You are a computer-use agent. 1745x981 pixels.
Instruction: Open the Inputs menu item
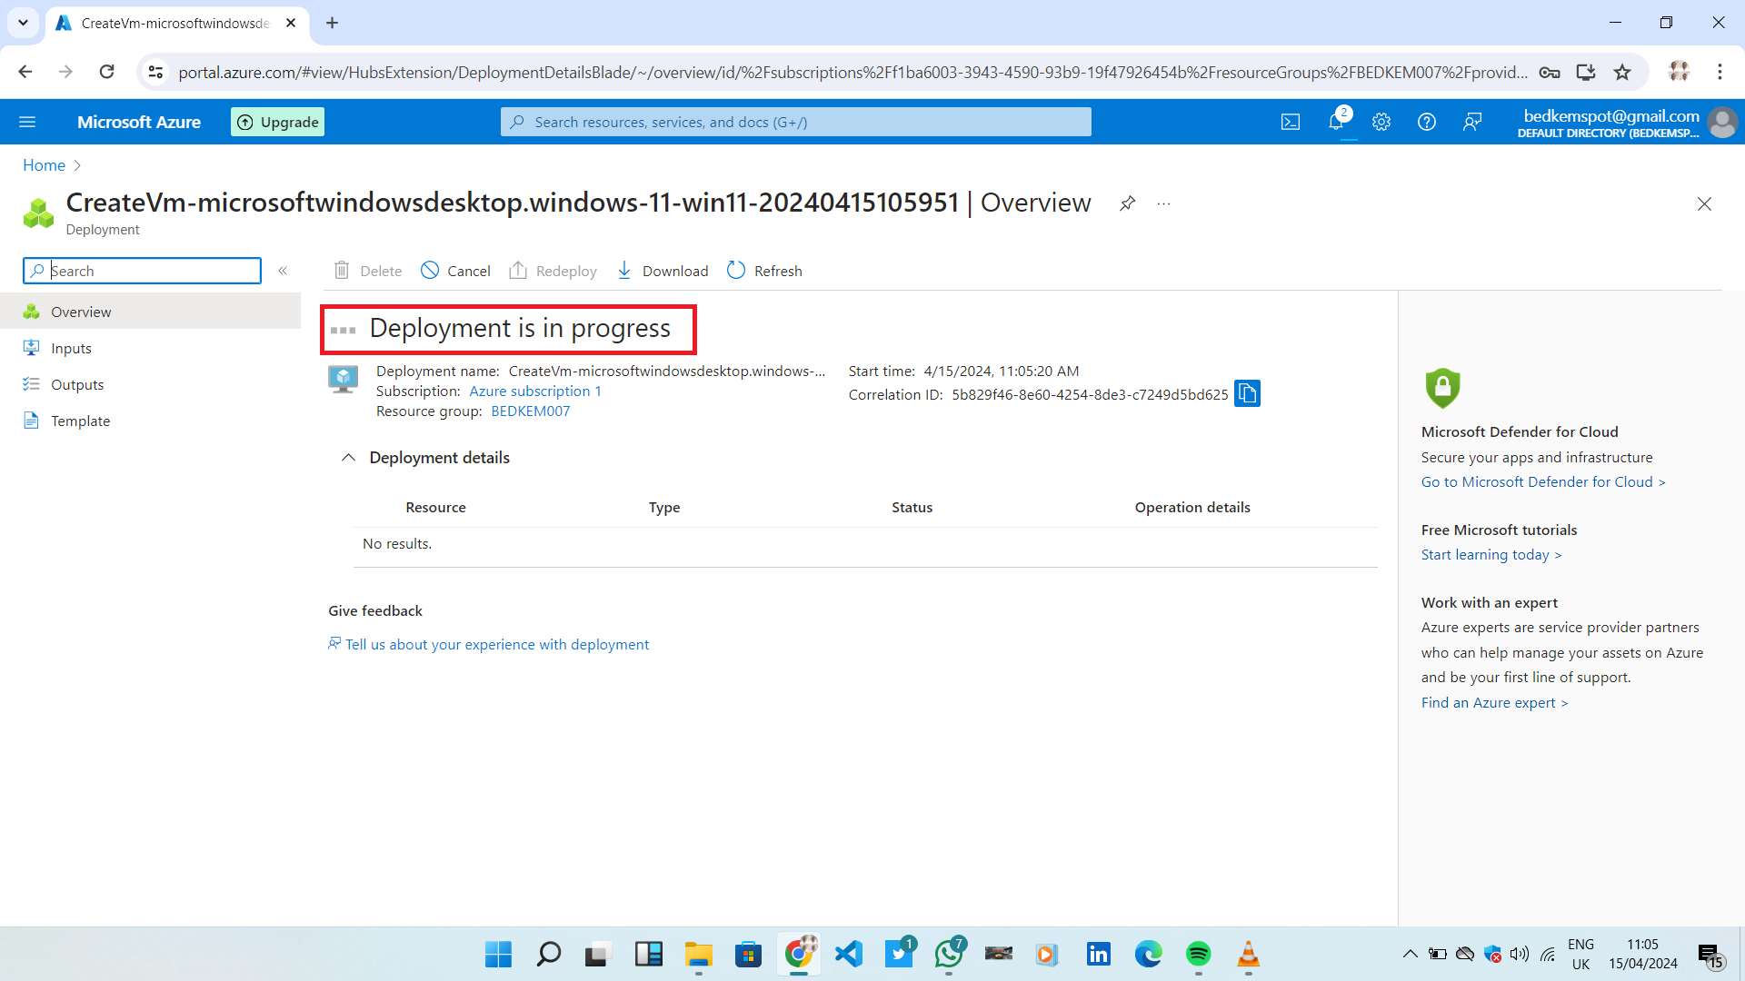click(71, 348)
